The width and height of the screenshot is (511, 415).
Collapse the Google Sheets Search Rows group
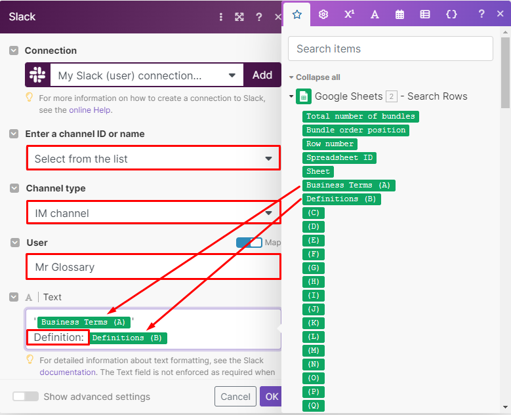(x=291, y=96)
